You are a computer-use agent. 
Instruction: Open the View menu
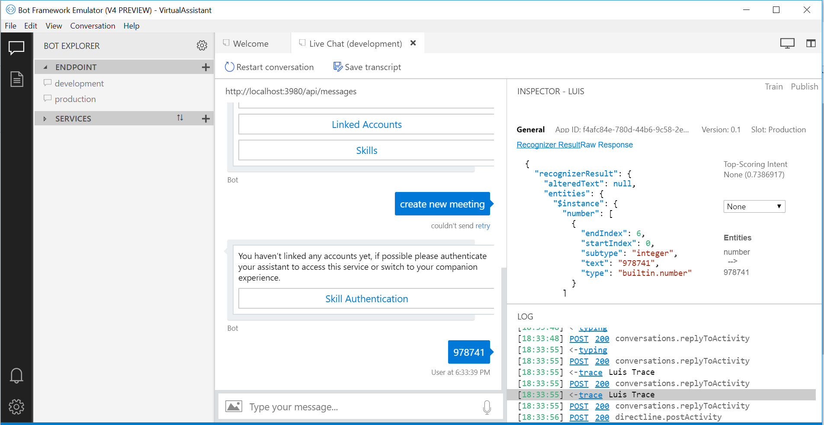tap(54, 26)
